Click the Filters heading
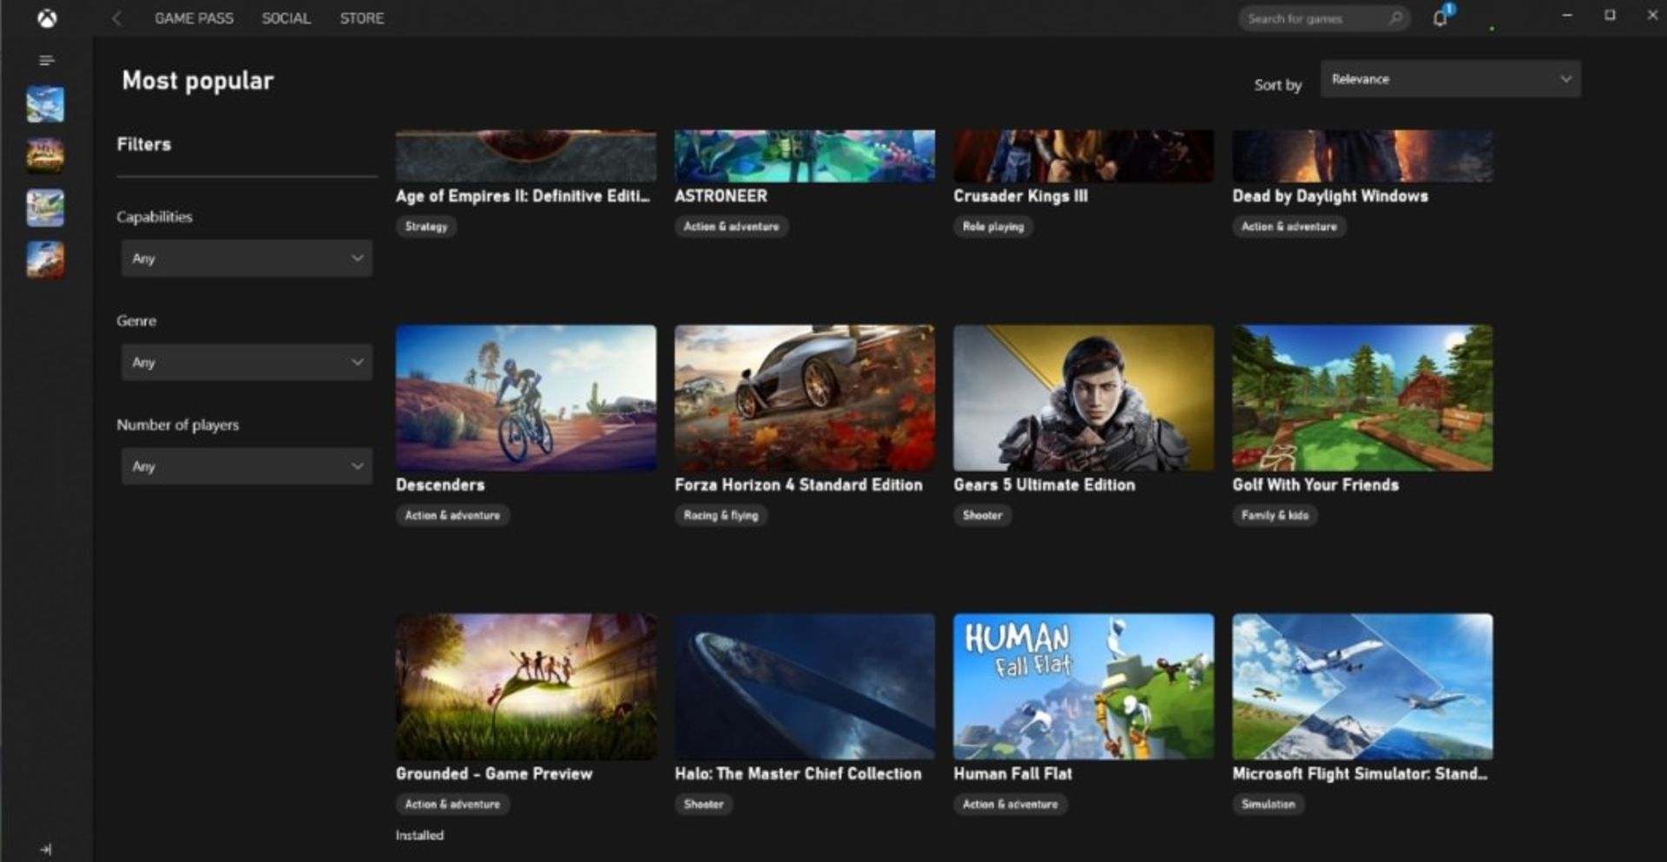Viewport: 1667px width, 862px height. point(144,144)
